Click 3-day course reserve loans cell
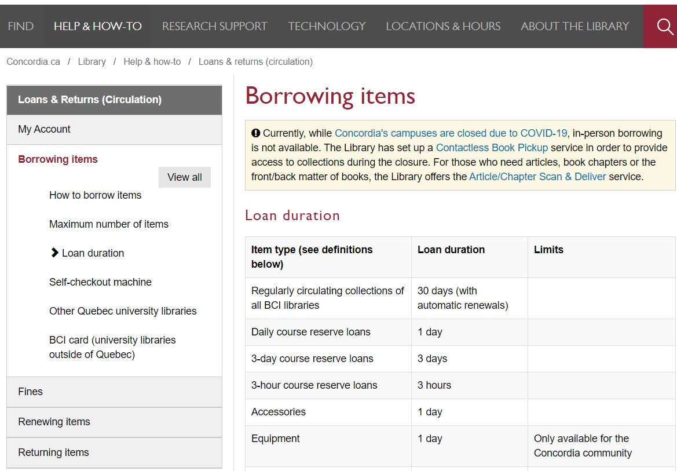The image size is (677, 471). (x=328, y=359)
